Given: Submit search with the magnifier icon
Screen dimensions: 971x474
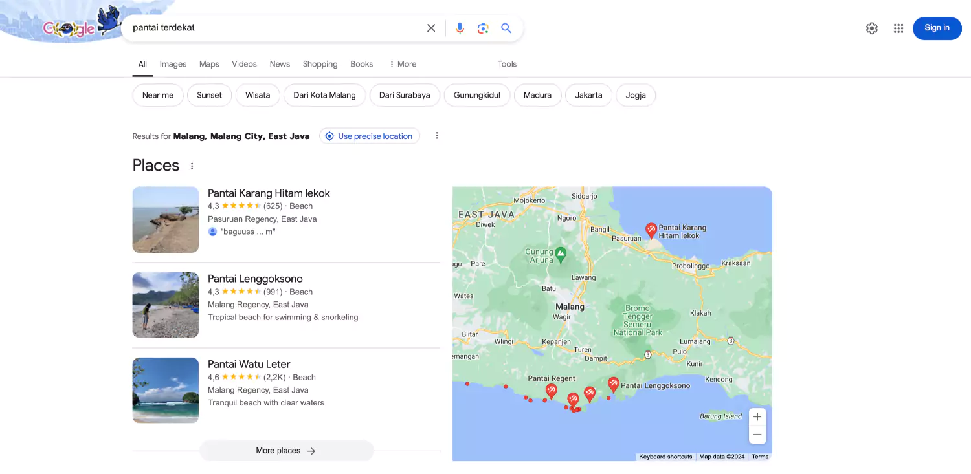Looking at the screenshot, I should pyautogui.click(x=506, y=28).
